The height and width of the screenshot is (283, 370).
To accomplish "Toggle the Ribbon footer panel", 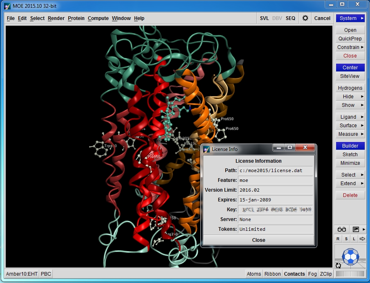I will 273,274.
